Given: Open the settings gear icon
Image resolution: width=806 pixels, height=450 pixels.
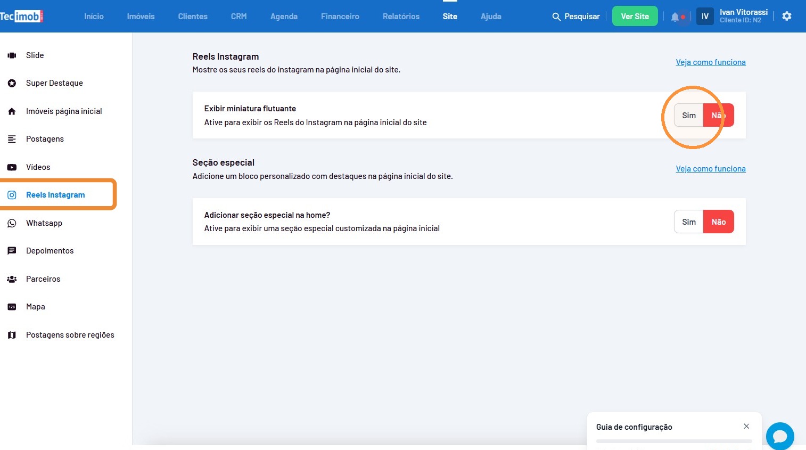Looking at the screenshot, I should pos(787,16).
